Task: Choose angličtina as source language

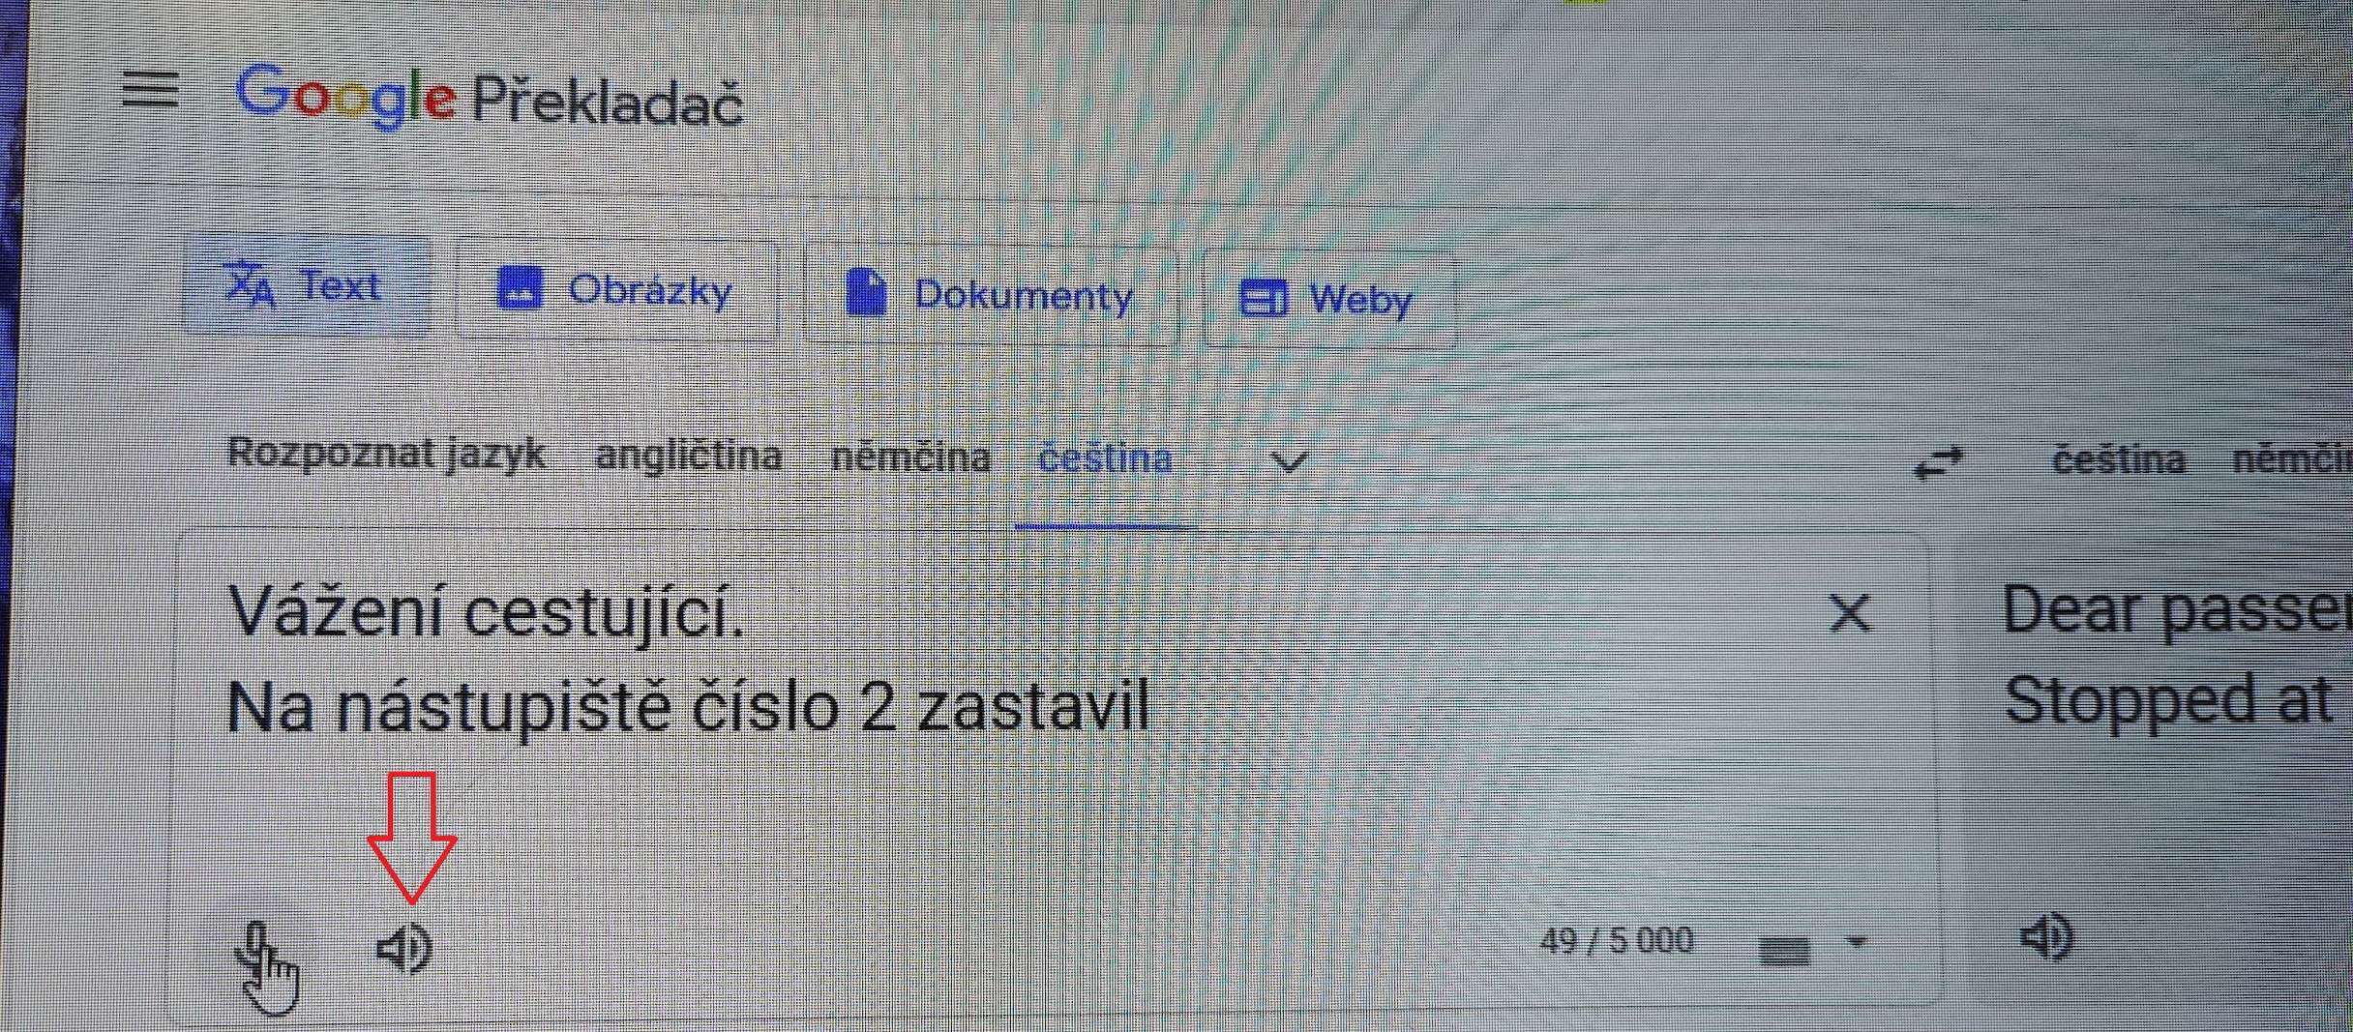Action: (689, 455)
